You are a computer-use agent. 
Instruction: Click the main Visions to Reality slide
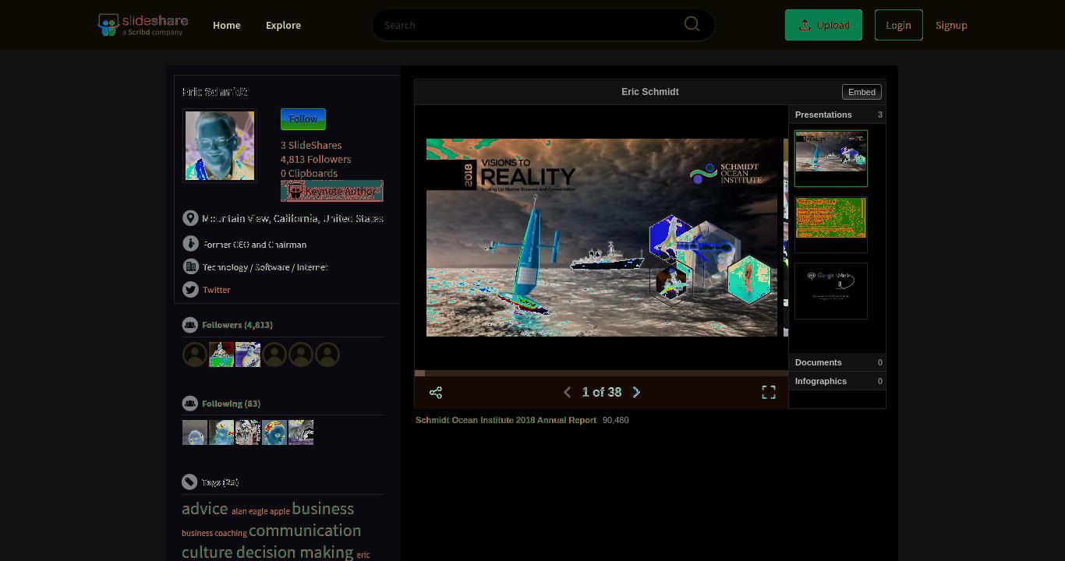tap(602, 238)
